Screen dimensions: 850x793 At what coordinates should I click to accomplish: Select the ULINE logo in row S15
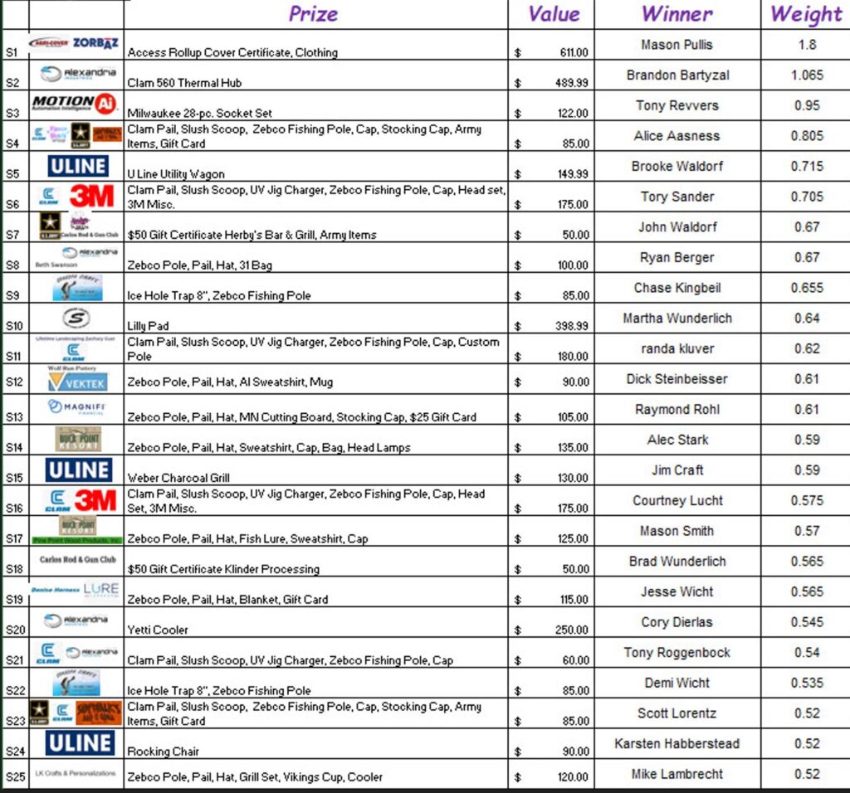[x=79, y=469]
